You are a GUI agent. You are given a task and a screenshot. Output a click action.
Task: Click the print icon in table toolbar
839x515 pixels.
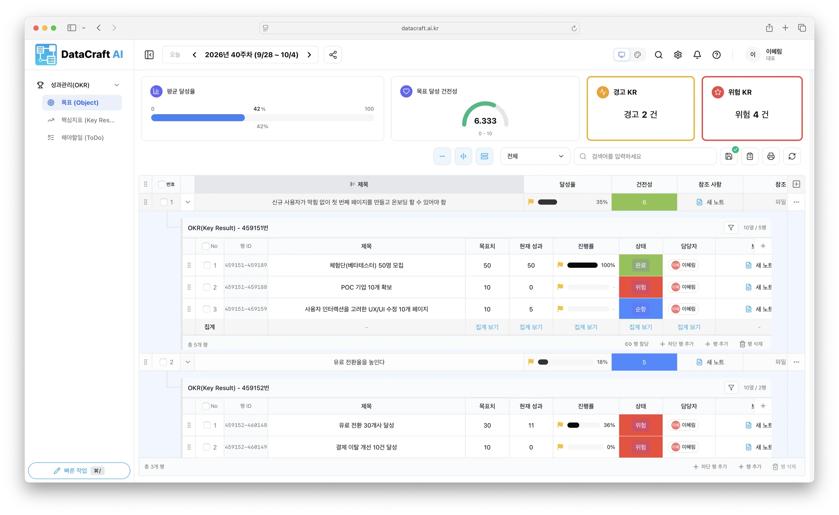[771, 156]
